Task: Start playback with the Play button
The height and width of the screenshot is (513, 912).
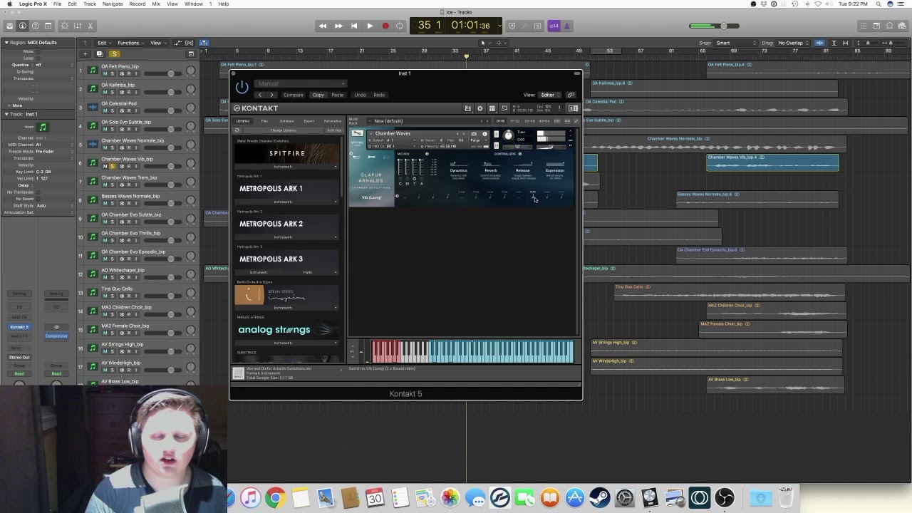Action: 370,26
